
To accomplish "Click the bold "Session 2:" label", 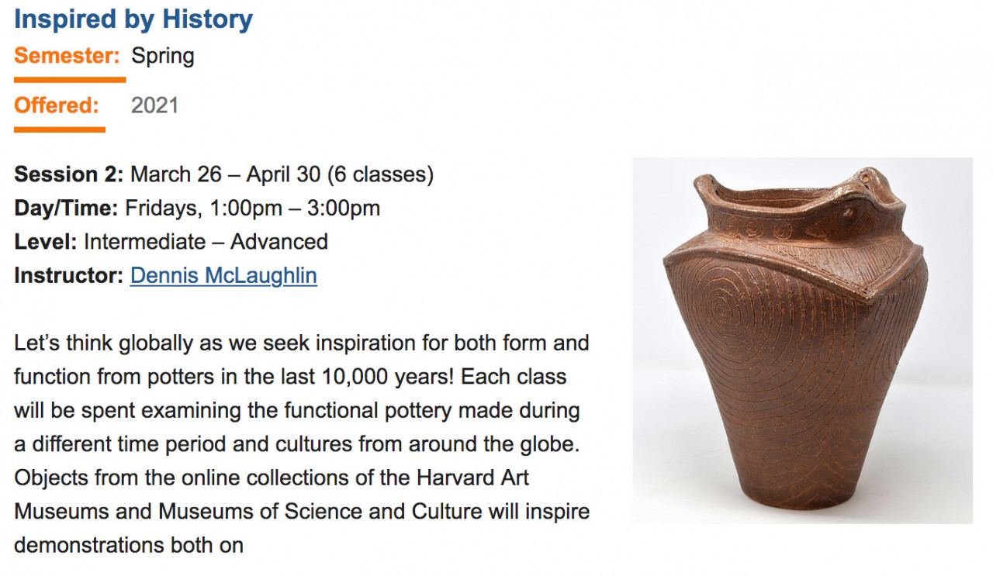I will (x=69, y=174).
